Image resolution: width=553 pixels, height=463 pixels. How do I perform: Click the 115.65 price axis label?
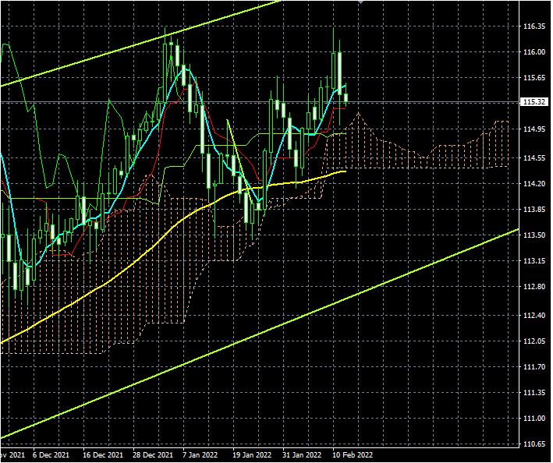[534, 78]
